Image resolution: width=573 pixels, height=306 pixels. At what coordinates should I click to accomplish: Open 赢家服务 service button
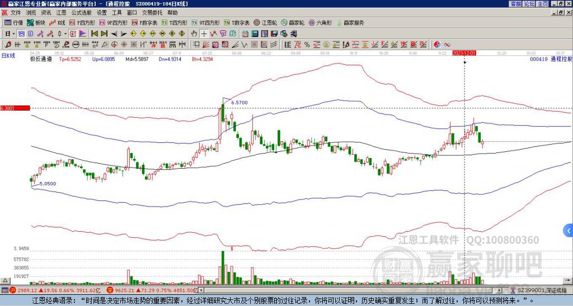tap(350, 22)
